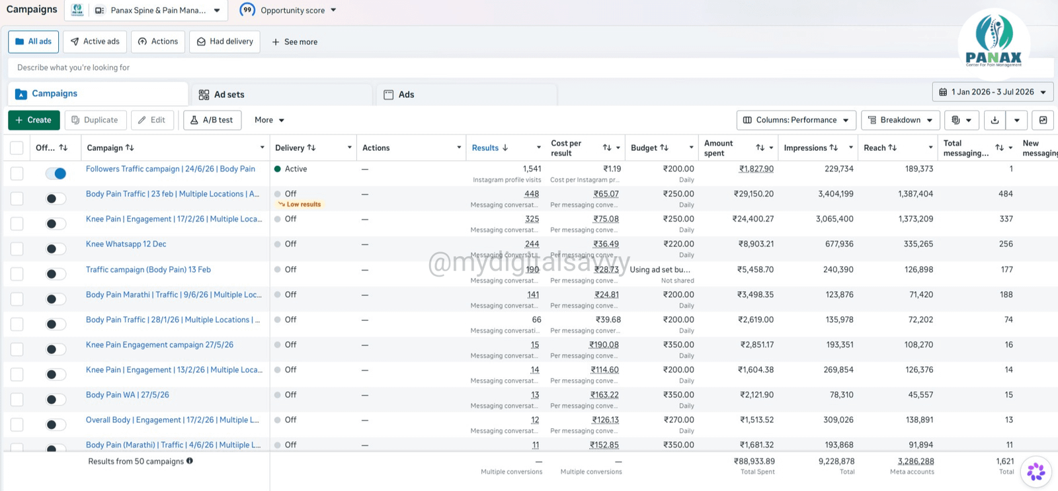Click the ₹29,150.20 amount spent cell
Viewport: 1058px width, 491px height.
753,194
